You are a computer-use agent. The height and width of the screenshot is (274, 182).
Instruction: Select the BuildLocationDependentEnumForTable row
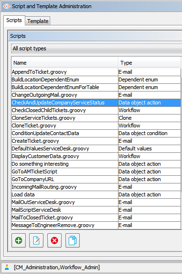96,87
